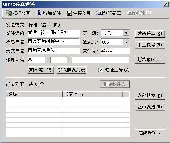Toggle the 验证工号 checkbox
Viewport: 170px width, 143px height.
tap(101, 70)
